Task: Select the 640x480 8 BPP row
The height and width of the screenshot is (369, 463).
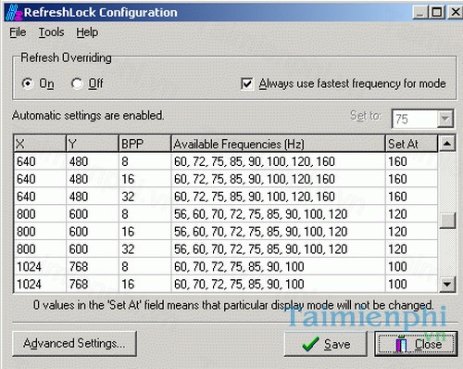Action: coord(226,161)
